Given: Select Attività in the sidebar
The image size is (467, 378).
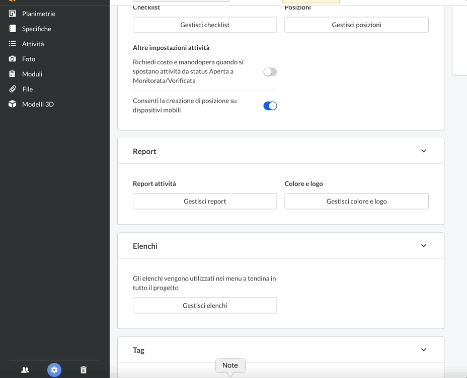Looking at the screenshot, I should click(x=33, y=44).
